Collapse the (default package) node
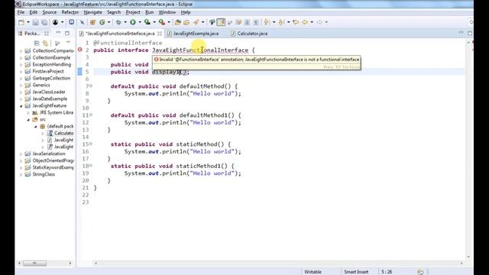489x275 pixels. pos(36,127)
